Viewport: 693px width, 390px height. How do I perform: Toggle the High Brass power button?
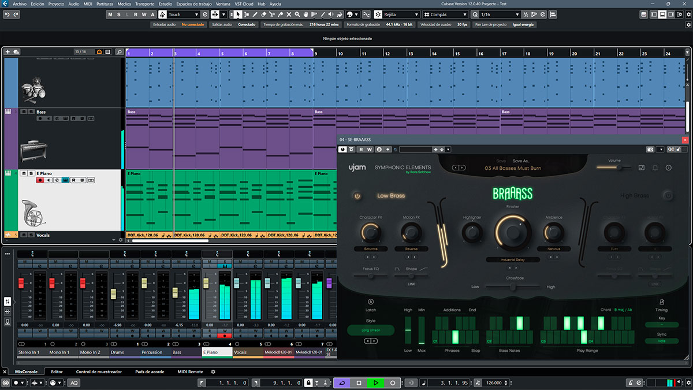pyautogui.click(x=668, y=196)
